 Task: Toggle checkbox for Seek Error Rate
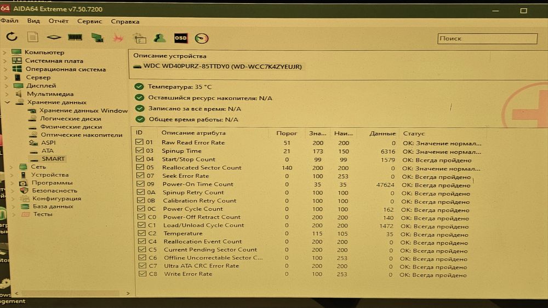pos(140,176)
